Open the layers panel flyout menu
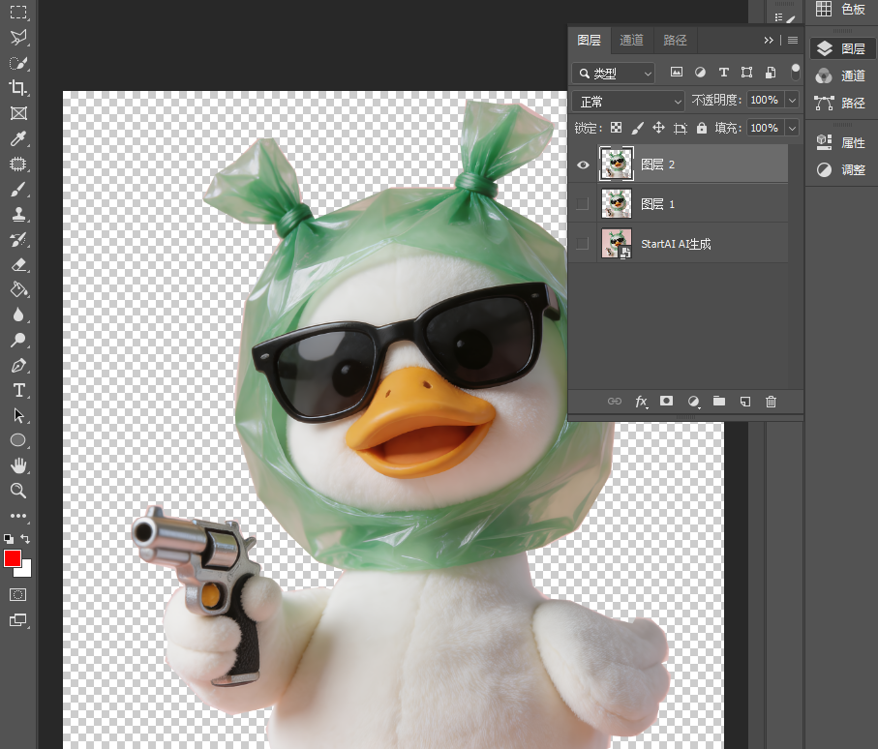Viewport: 878px width, 749px height. tap(792, 41)
